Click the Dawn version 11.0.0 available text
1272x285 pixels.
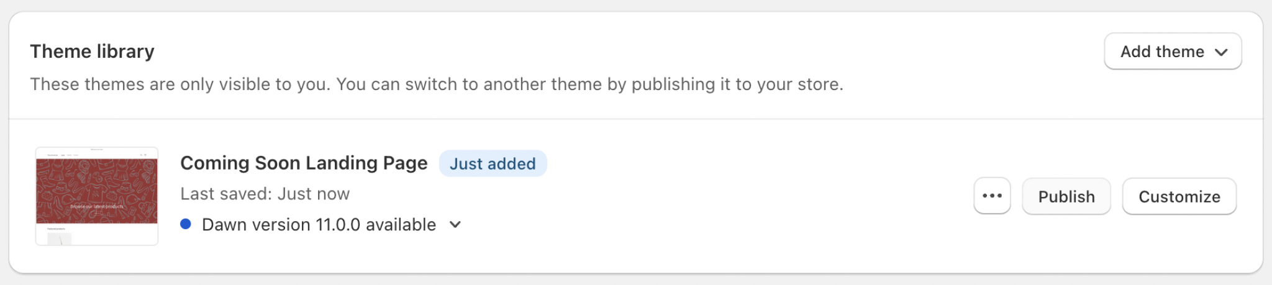pos(319,224)
